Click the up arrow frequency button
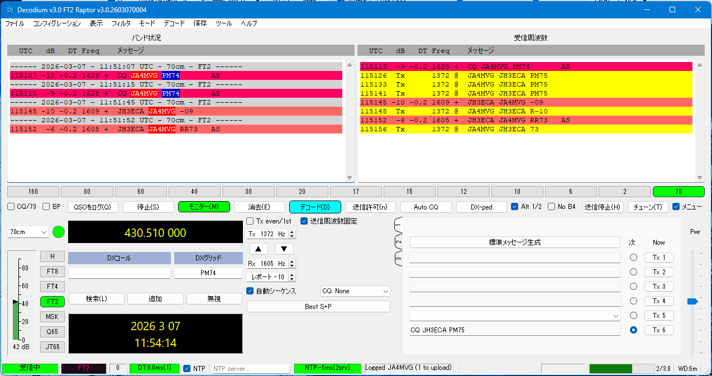The height and width of the screenshot is (376, 712). 259,249
